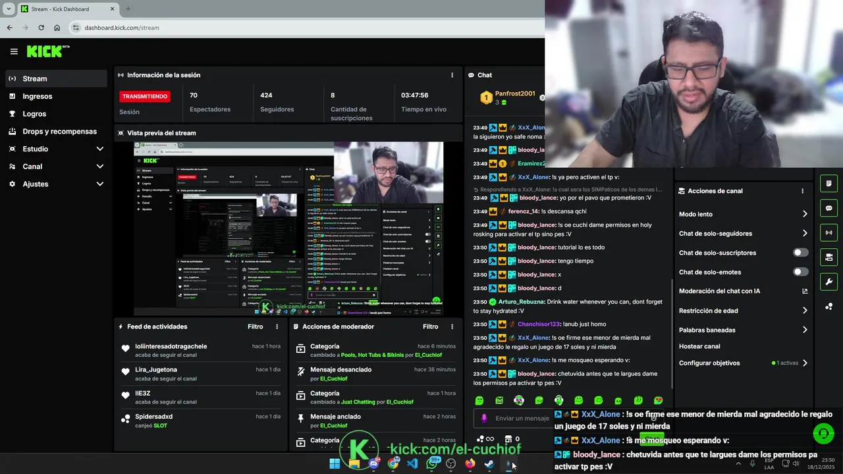Click Hostear canal
The width and height of the screenshot is (843, 474).
point(699,346)
